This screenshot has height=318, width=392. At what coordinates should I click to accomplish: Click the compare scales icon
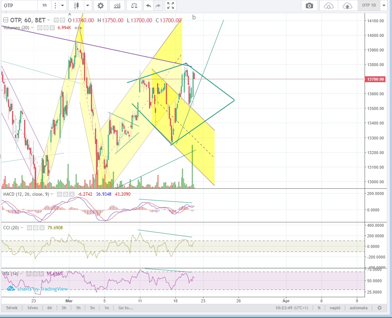134,5
